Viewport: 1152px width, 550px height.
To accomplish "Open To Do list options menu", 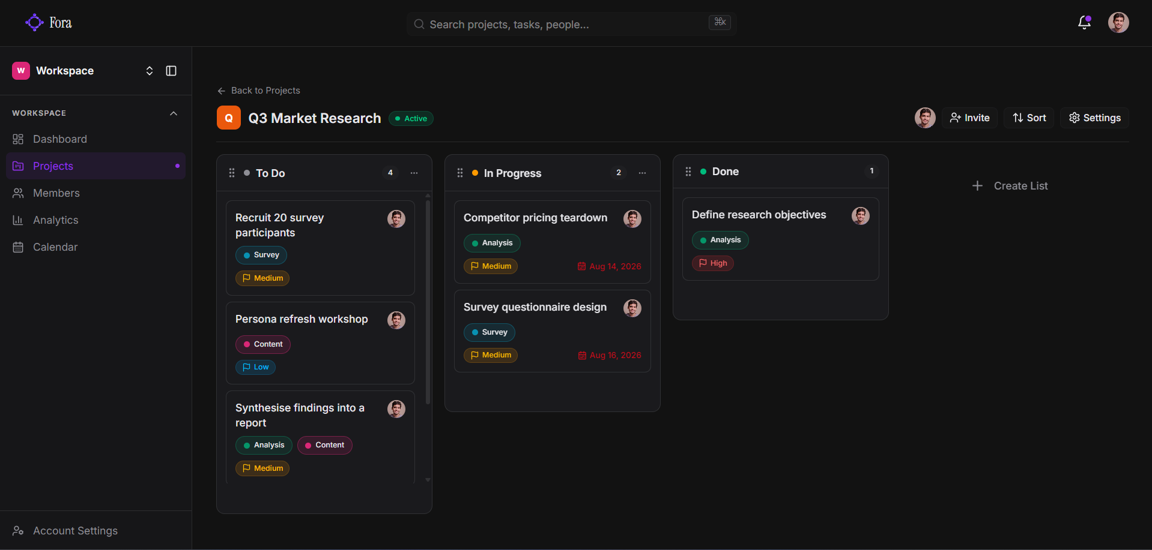I will point(414,173).
